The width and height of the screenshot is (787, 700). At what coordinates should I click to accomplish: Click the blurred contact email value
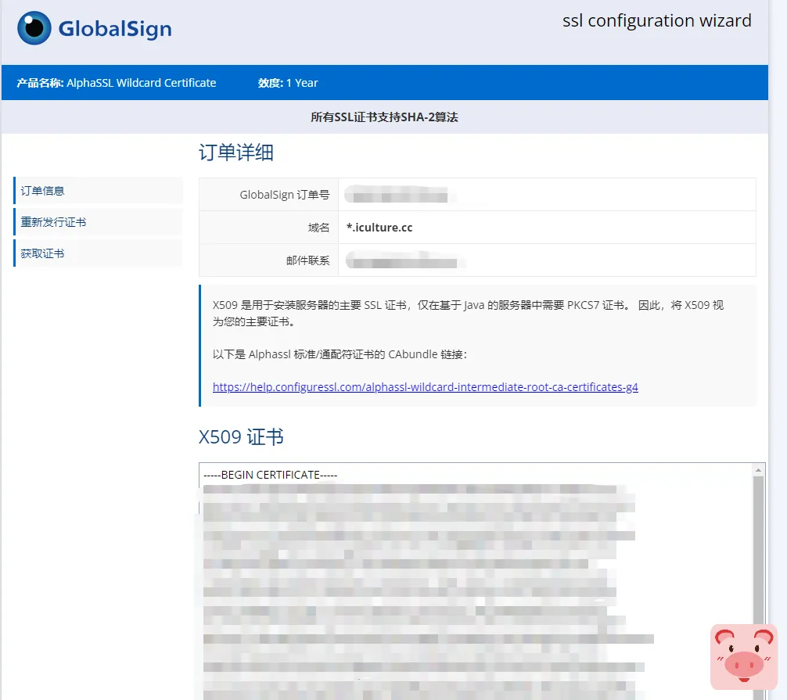click(404, 260)
